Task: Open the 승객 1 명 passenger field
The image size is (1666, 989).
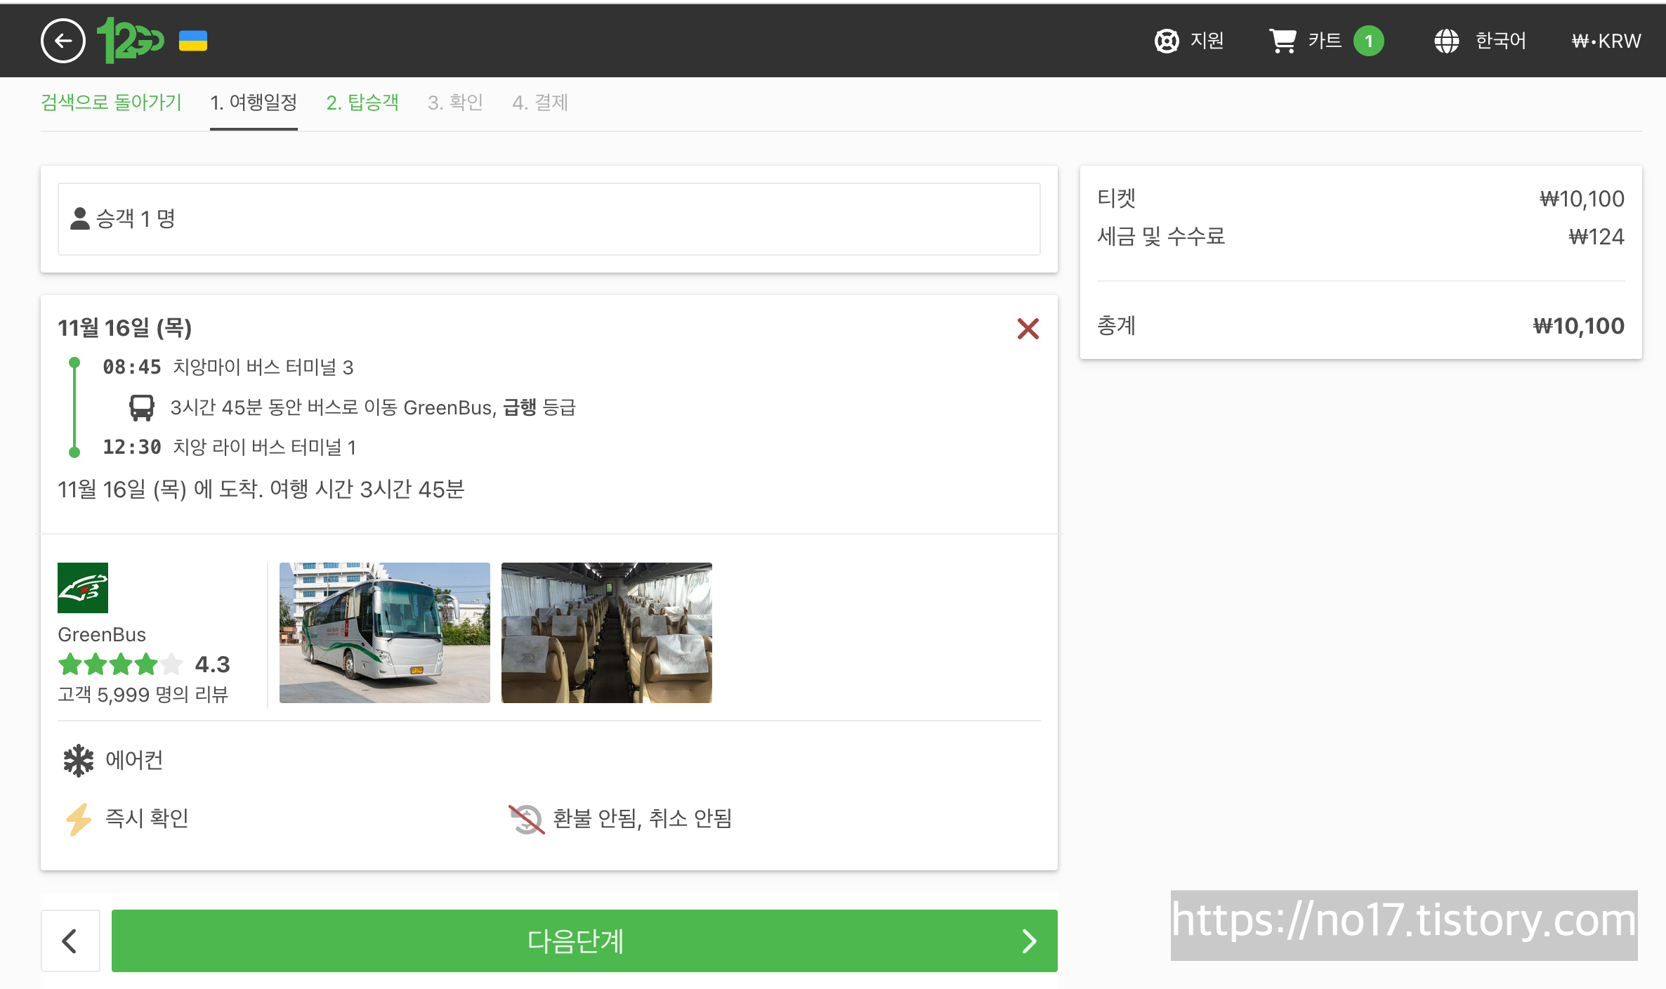Action: point(549,219)
